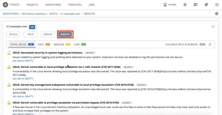The width and height of the screenshot is (222, 115).
Task: Open the amaya user profile
Action: click(170, 4)
